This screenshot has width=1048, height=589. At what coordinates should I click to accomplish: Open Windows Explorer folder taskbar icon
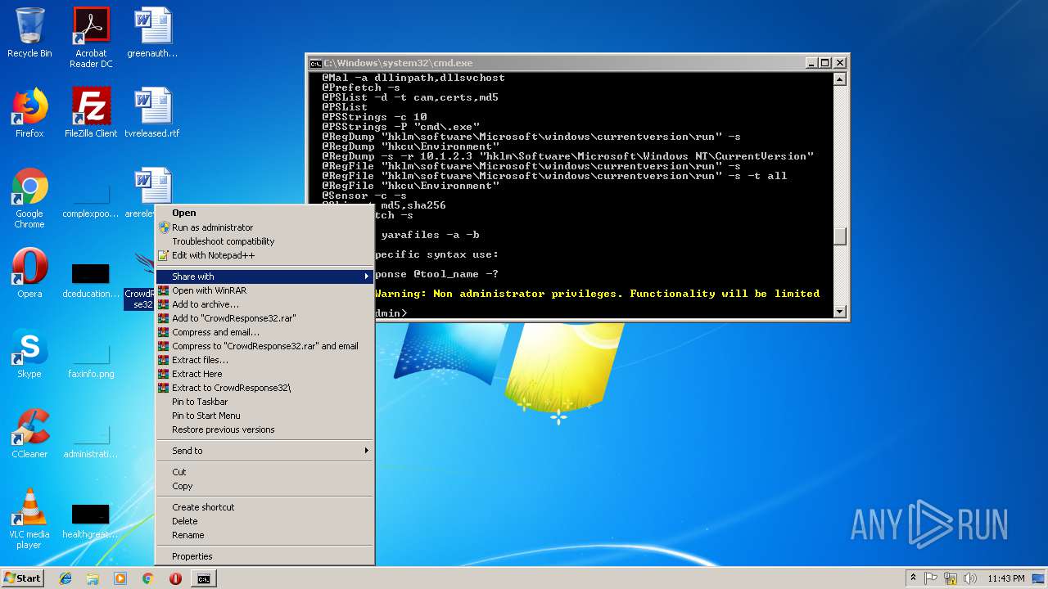coord(93,578)
